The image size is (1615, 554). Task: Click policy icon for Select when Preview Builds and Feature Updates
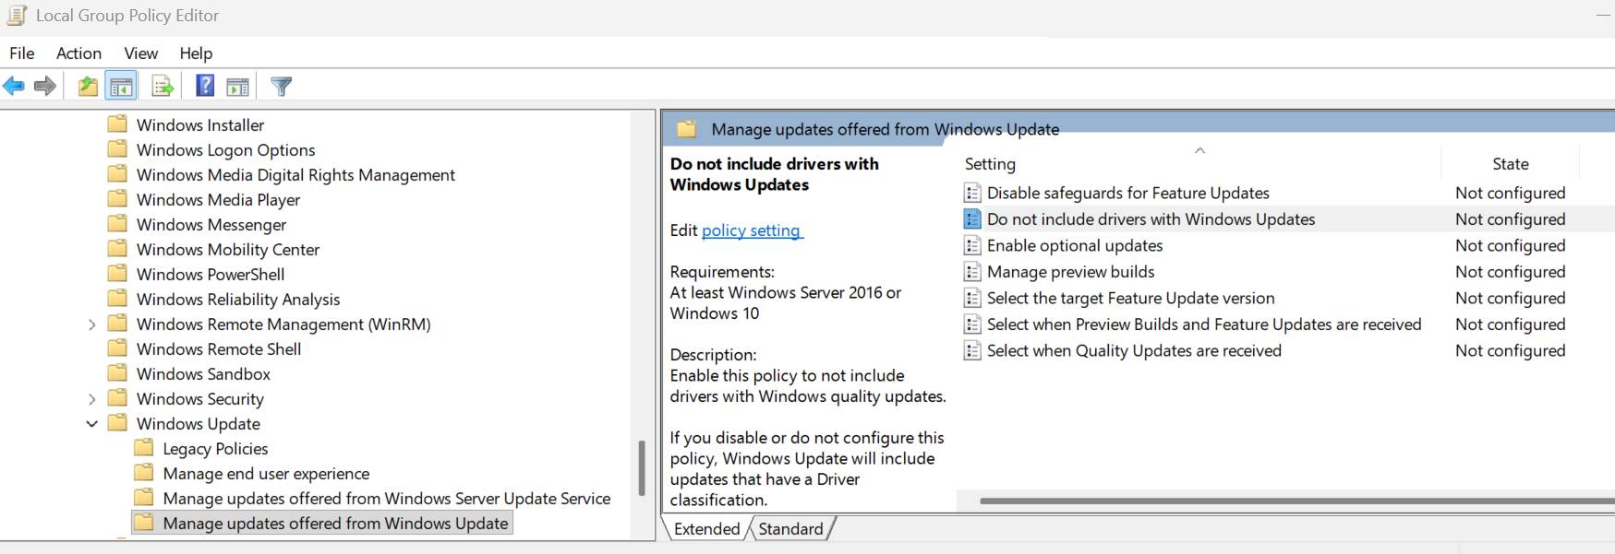coord(971,324)
